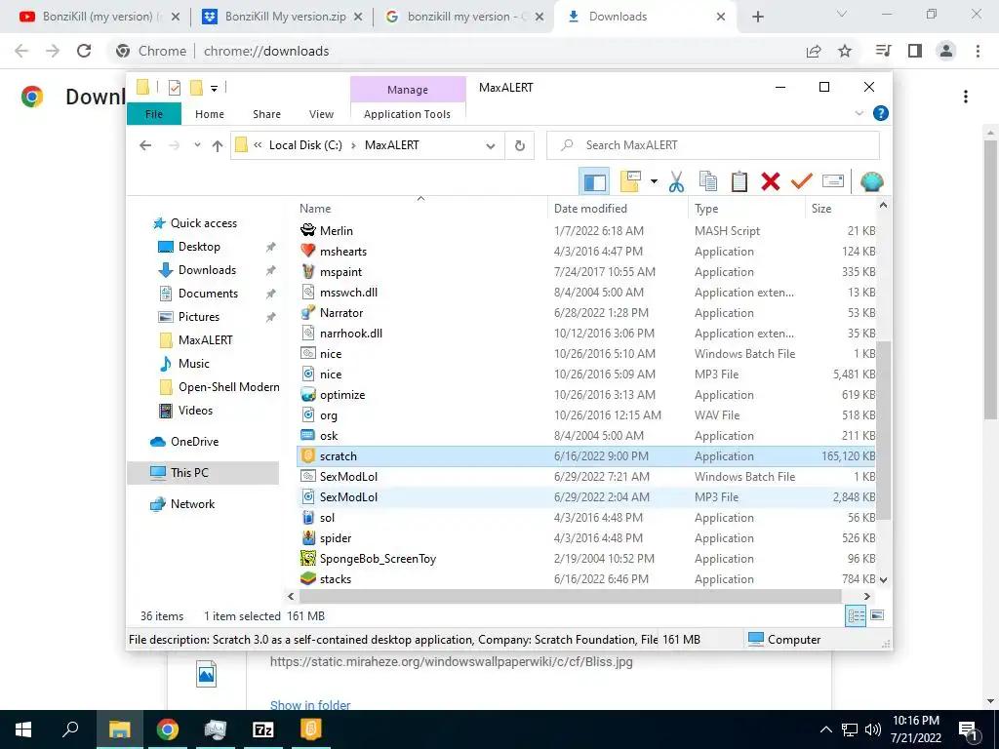Image resolution: width=999 pixels, height=749 pixels.
Task: Click the New Folder quick access icon
Action: (x=196, y=88)
